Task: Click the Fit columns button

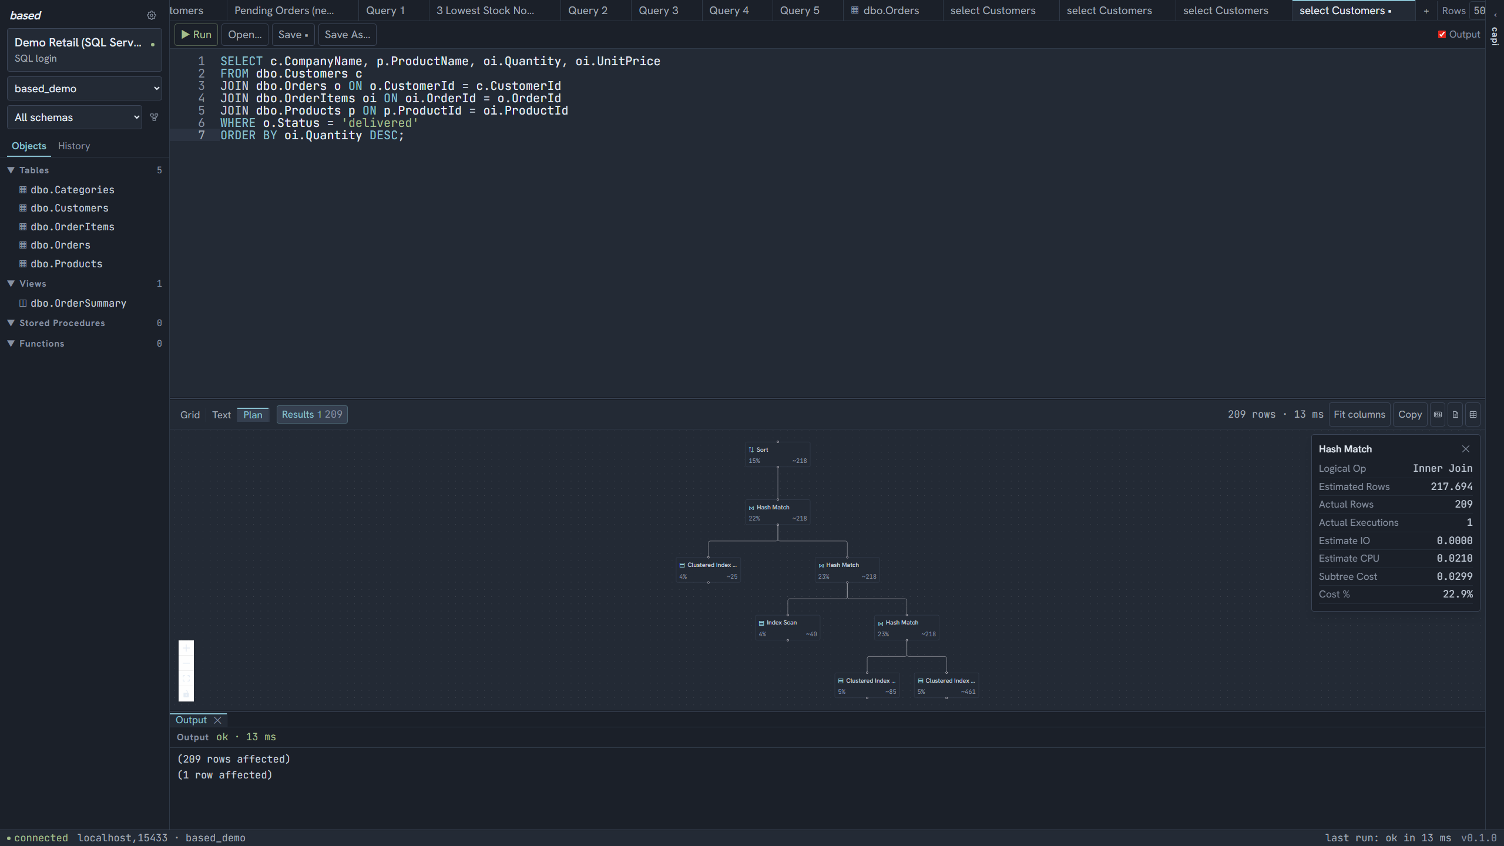Action: point(1359,415)
